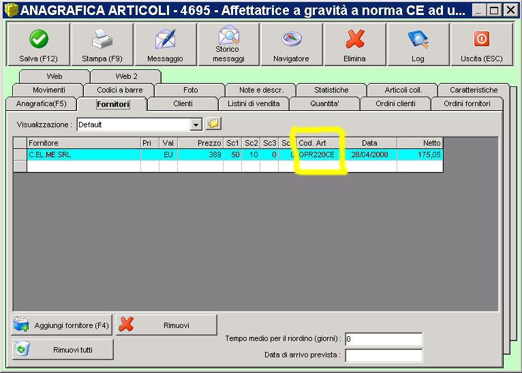Open the Quantita' tab

pyautogui.click(x=324, y=103)
